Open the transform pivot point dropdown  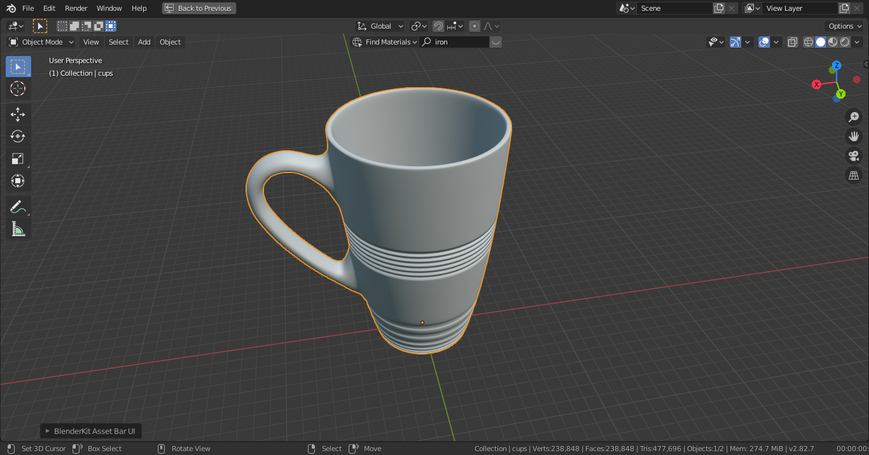418,26
